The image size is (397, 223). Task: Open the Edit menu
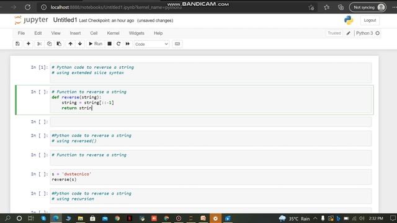[x=38, y=33]
